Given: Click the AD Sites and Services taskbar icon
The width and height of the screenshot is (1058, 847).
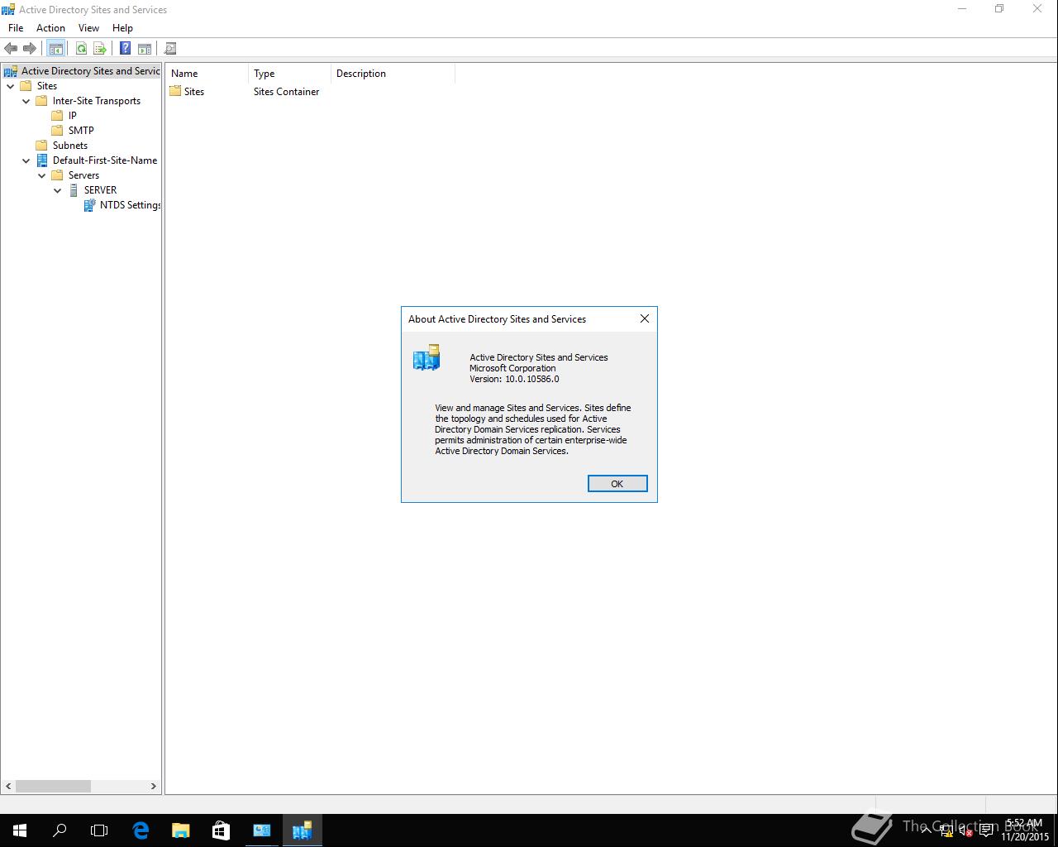Looking at the screenshot, I should (x=302, y=830).
